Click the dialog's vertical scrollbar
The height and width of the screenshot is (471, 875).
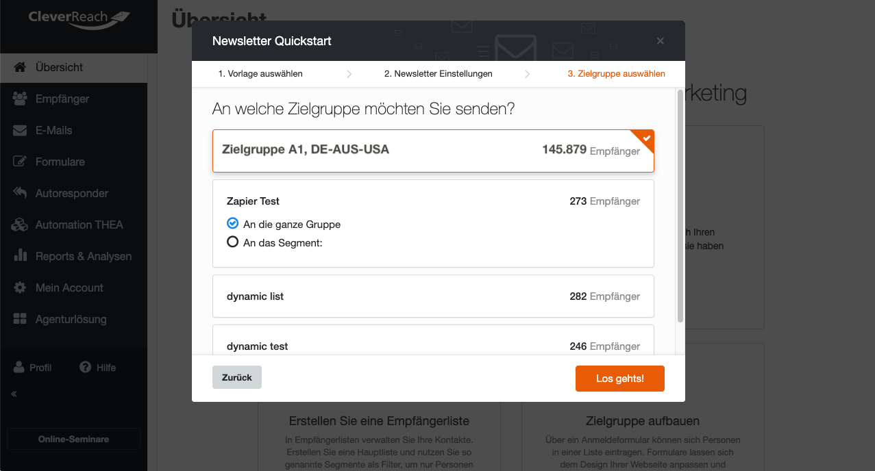[x=680, y=205]
